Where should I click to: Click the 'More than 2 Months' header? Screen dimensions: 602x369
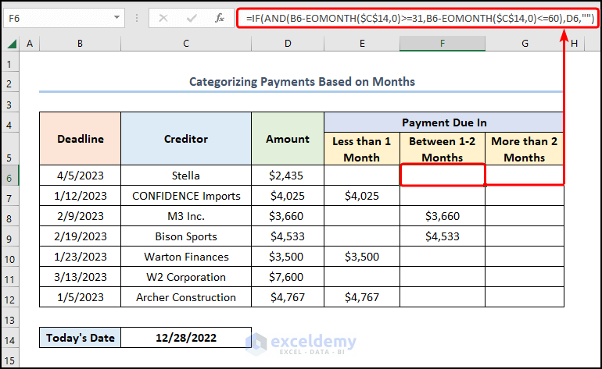(525, 149)
